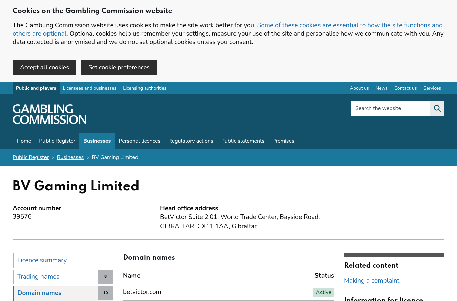Accept all cookies

pyautogui.click(x=44, y=68)
